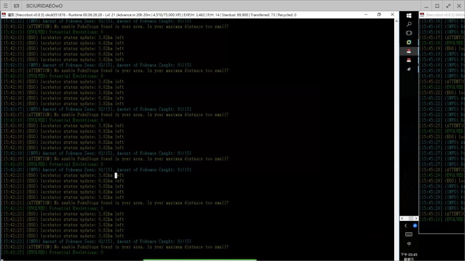Toggle the Chinese input mode indicator
This screenshot has height=261, width=465.
tap(409, 244)
